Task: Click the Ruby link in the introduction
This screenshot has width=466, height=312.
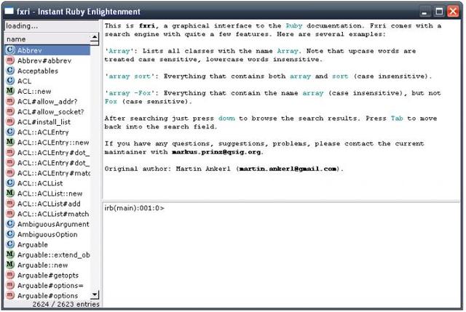Action: (x=294, y=26)
